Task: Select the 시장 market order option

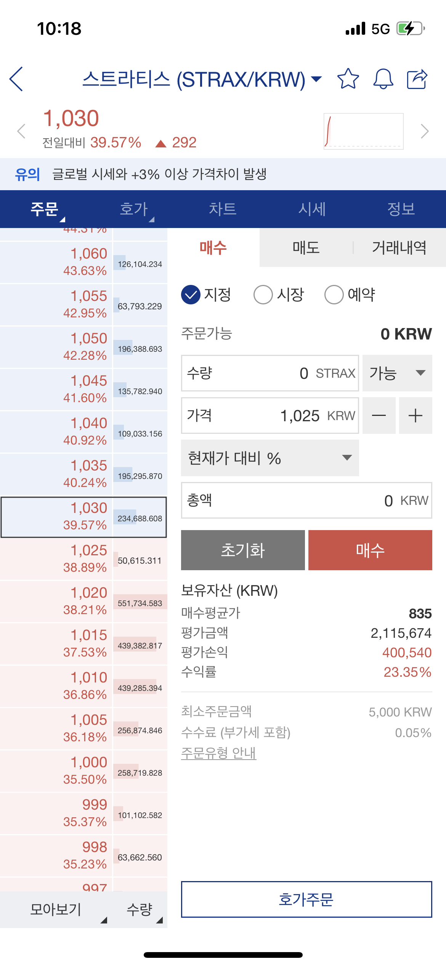Action: click(279, 295)
